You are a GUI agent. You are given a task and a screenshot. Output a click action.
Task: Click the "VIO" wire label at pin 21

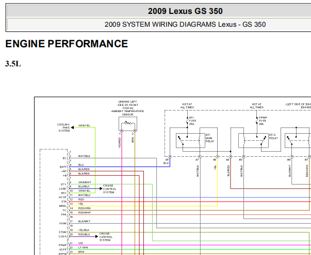tap(81, 243)
